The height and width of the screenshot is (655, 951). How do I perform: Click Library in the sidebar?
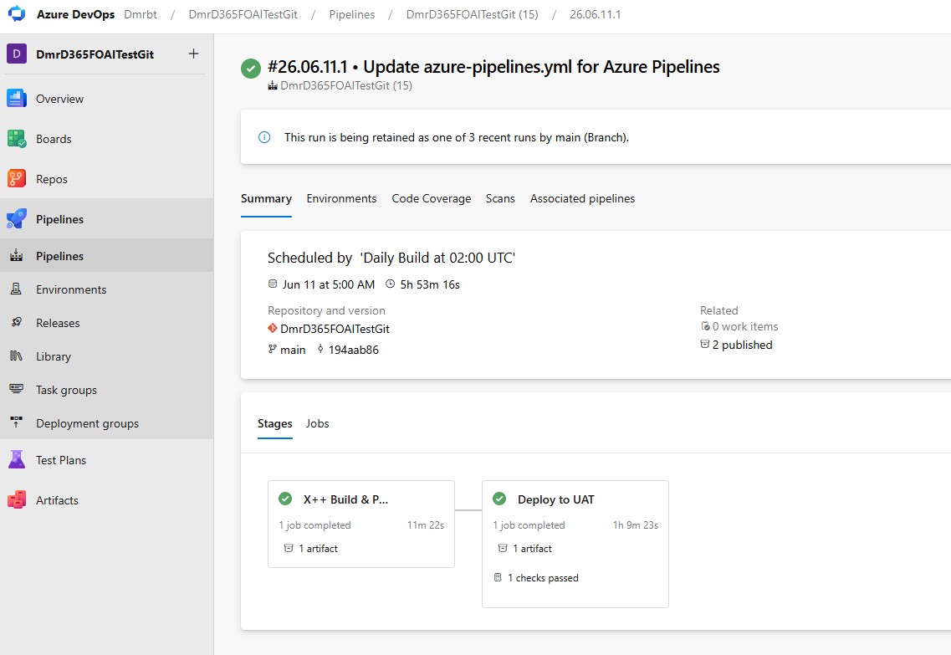click(54, 356)
